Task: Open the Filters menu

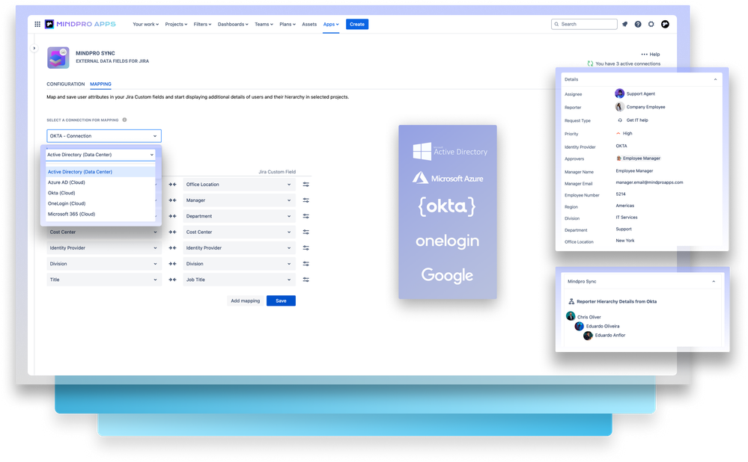Action: [x=202, y=24]
